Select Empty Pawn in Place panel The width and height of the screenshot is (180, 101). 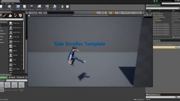click(16, 32)
